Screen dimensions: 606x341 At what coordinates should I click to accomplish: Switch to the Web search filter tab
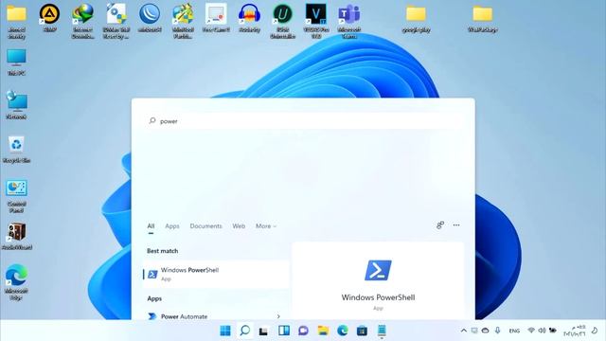239,226
